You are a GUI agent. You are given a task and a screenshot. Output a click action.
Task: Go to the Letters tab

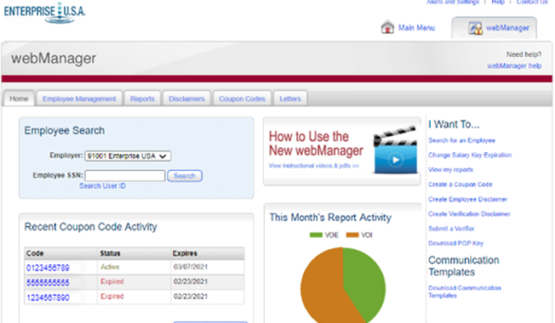(290, 99)
